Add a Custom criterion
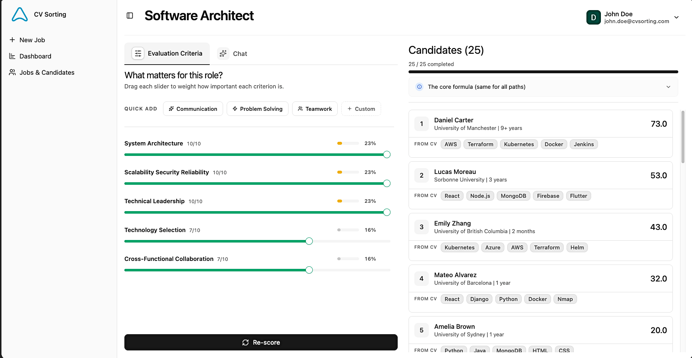 [x=360, y=109]
